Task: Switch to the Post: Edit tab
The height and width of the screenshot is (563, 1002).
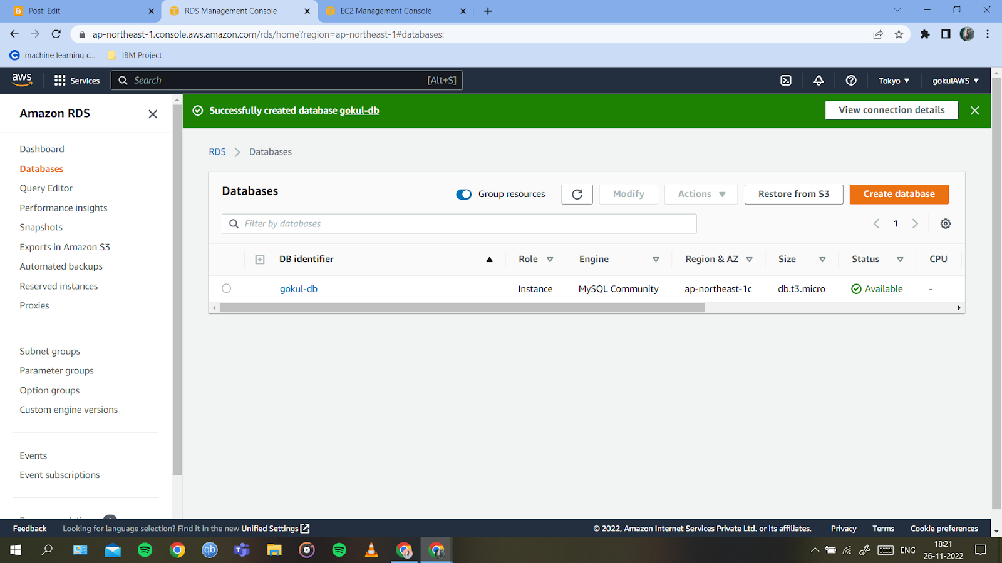Action: coord(84,11)
